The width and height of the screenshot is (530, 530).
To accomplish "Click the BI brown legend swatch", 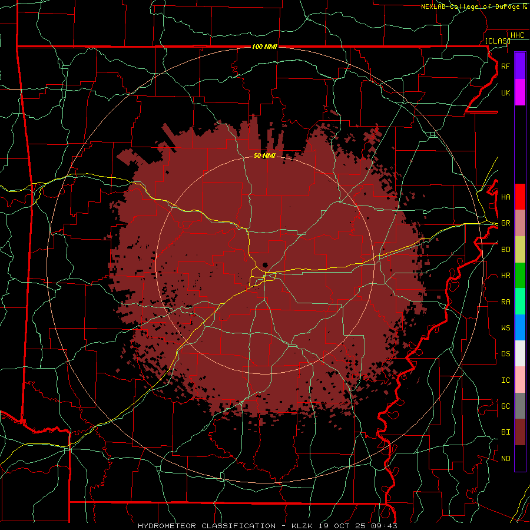I will tap(520, 432).
